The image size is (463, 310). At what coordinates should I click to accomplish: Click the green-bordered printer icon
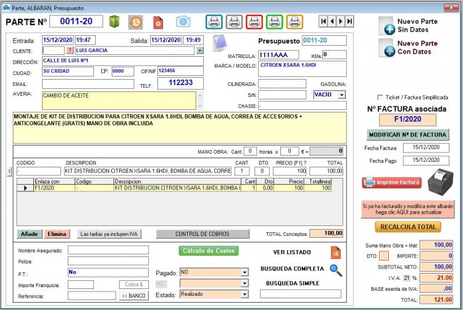click(x=274, y=22)
